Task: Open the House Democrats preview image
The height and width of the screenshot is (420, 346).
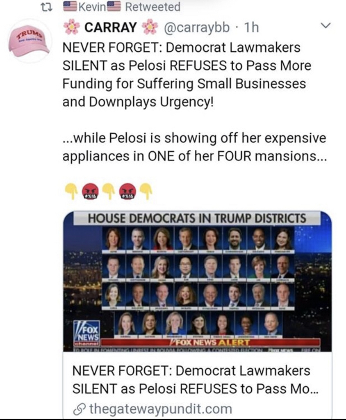Action: click(197, 281)
